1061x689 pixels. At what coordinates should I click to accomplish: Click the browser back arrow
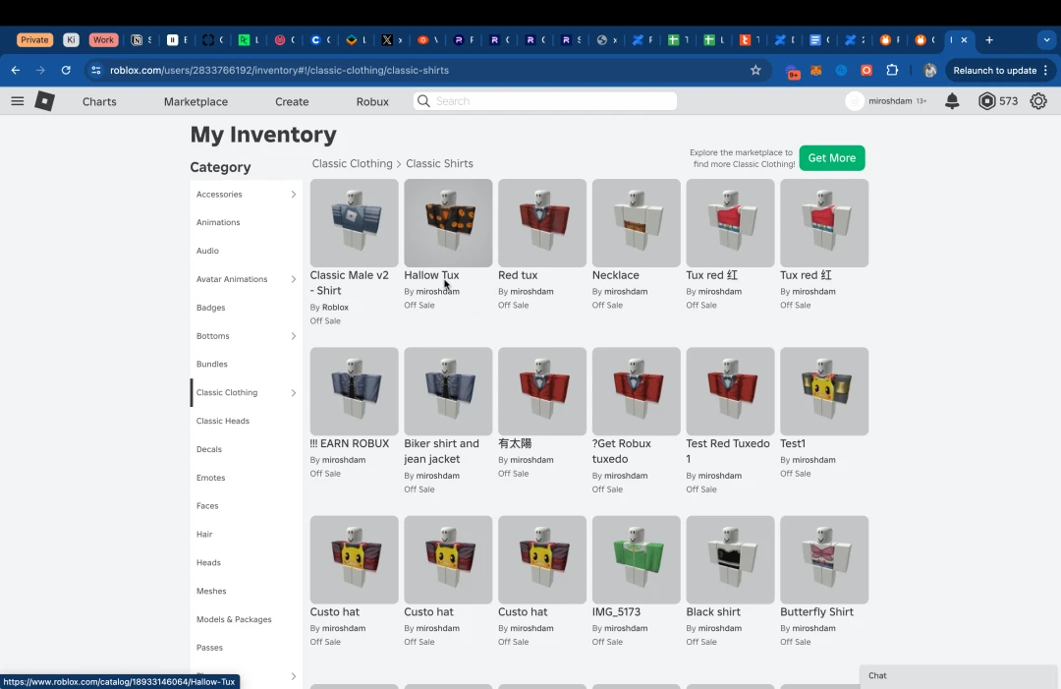tap(16, 70)
